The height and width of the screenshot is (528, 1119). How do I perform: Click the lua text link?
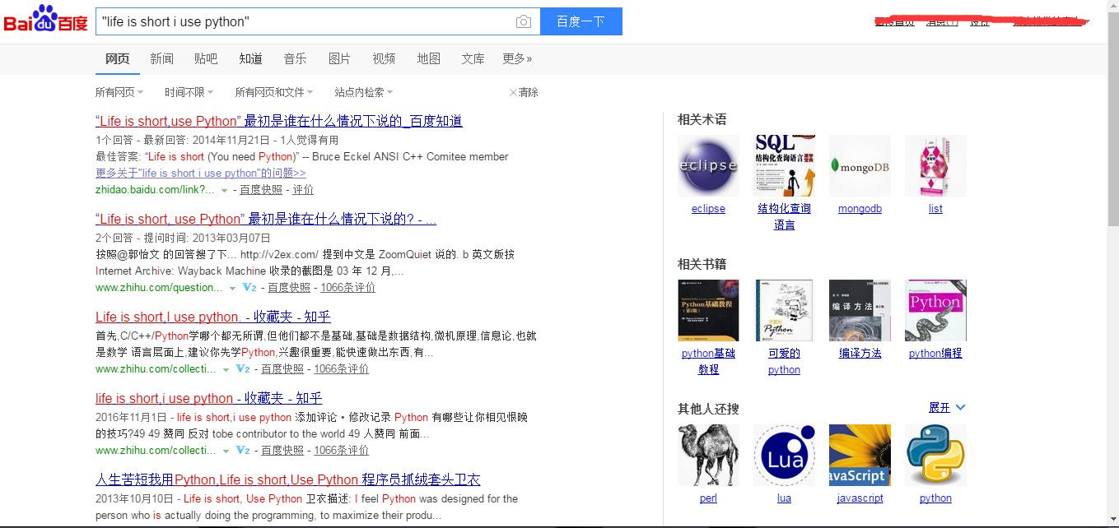pyautogui.click(x=784, y=498)
